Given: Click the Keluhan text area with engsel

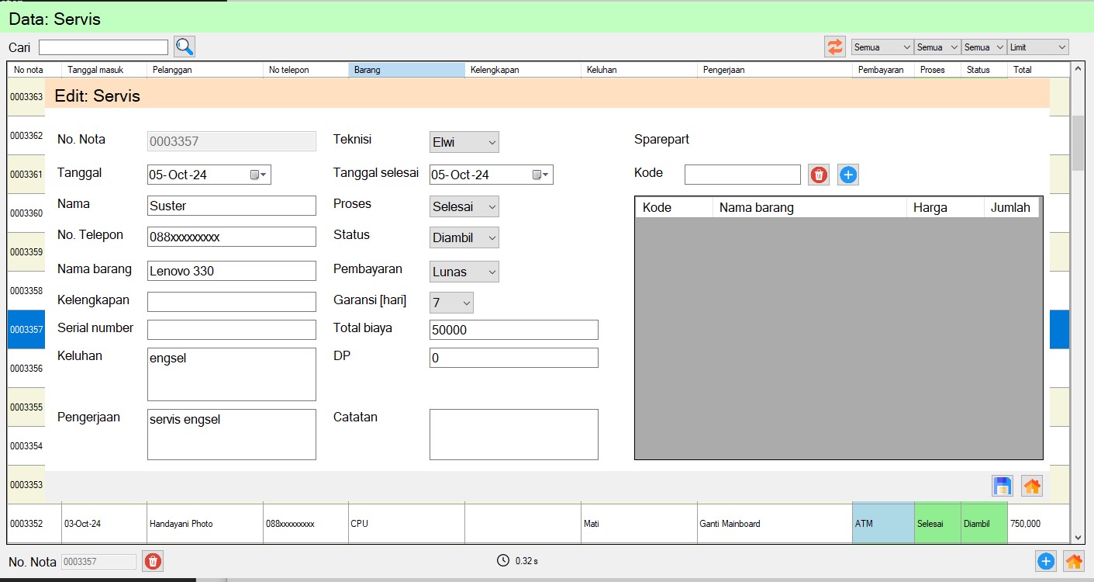Looking at the screenshot, I should click(232, 374).
